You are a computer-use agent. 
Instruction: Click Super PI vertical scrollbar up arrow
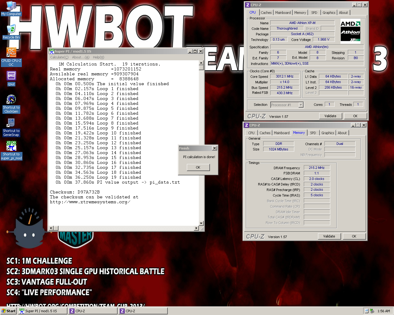pyautogui.click(x=201, y=63)
